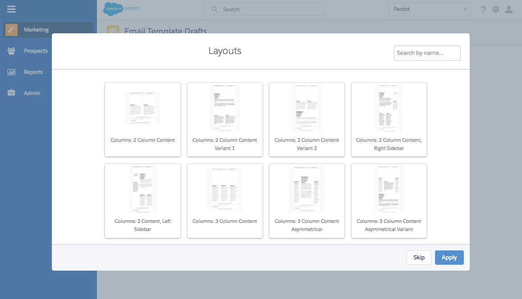522x299 pixels.
Task: Open the settings gear icon
Action: 495,9
